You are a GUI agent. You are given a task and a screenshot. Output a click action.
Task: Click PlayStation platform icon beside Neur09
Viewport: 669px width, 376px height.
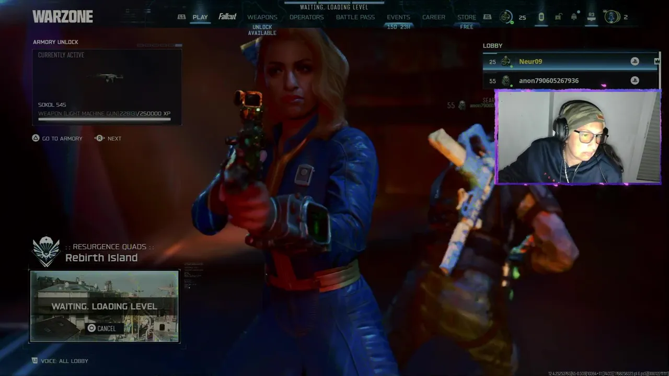click(x=635, y=62)
